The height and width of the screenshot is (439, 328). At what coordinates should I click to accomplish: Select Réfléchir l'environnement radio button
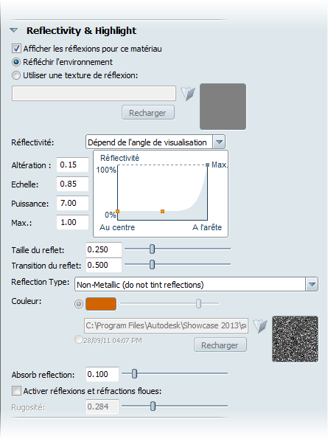(16, 62)
